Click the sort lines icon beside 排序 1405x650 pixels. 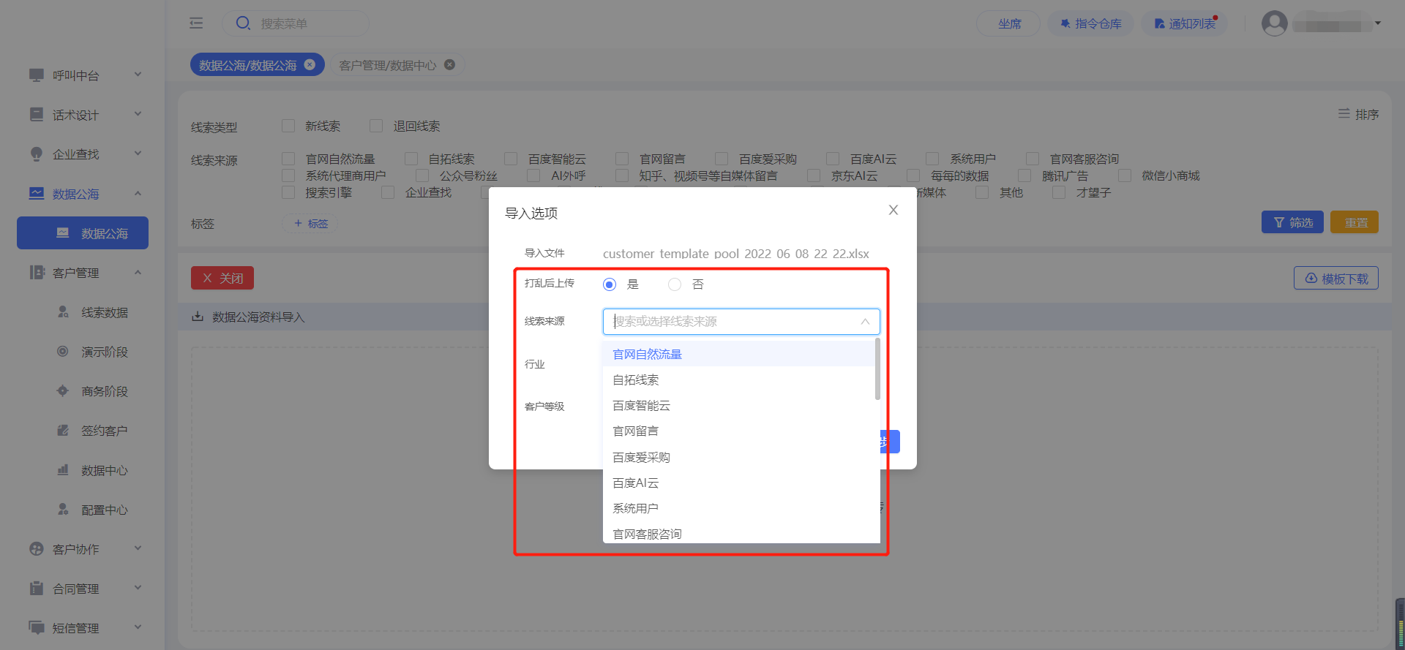click(x=1344, y=114)
